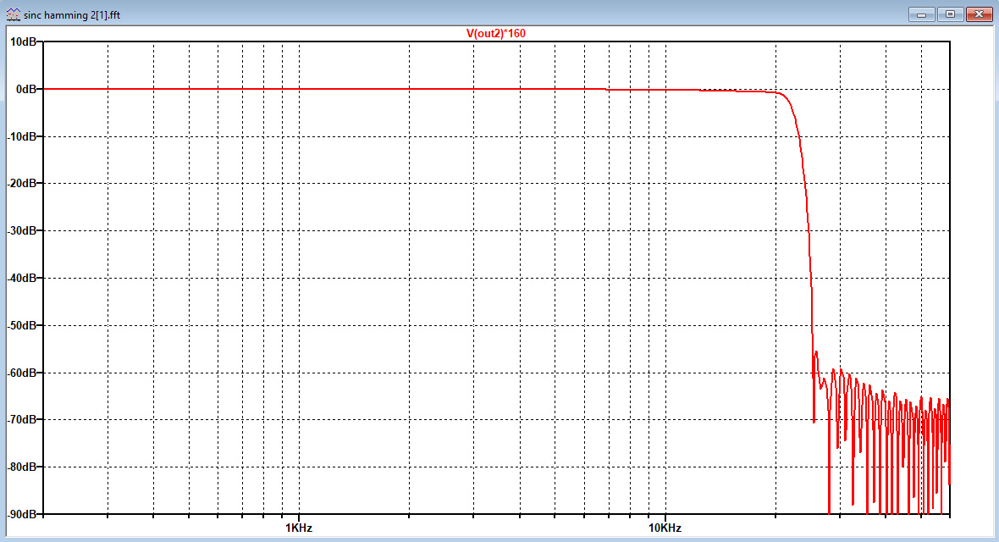Image resolution: width=999 pixels, height=542 pixels.
Task: Click the -30dB vertical axis label
Action: (x=22, y=230)
